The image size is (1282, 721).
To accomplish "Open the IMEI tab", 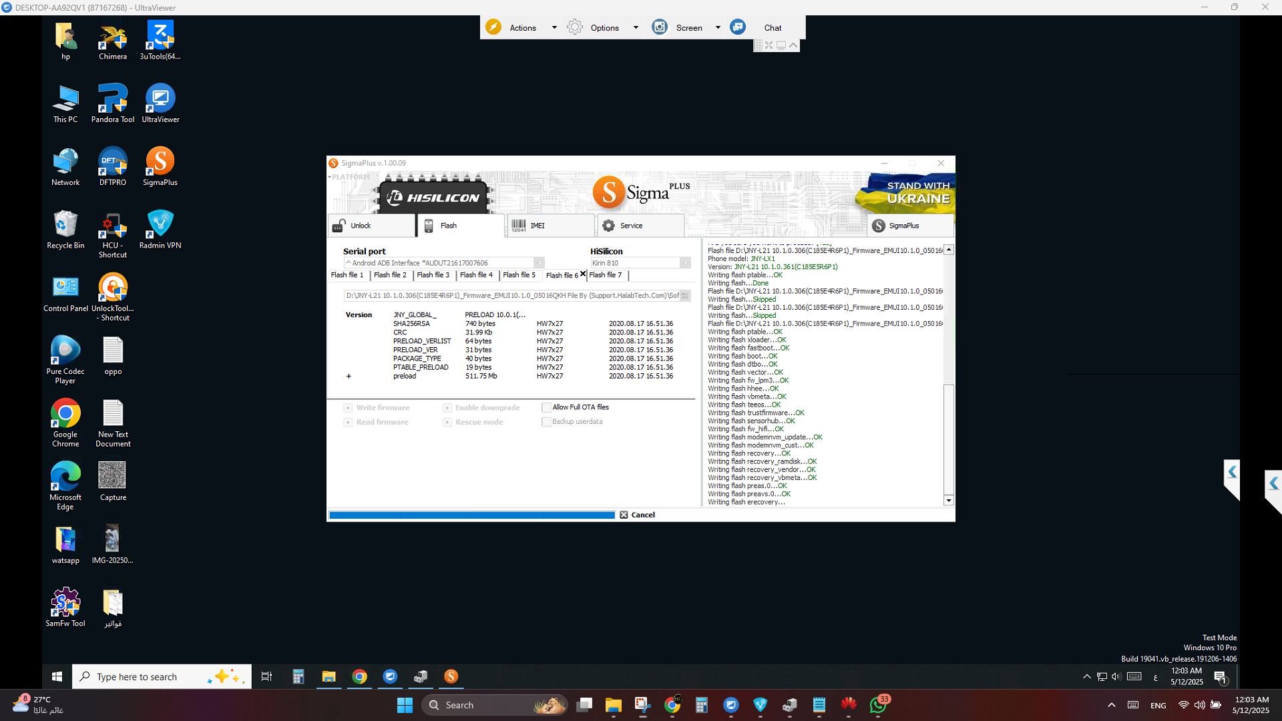I will pos(551,226).
